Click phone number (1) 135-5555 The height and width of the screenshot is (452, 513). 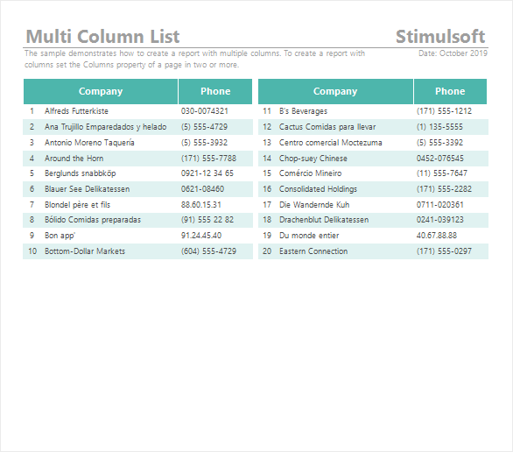click(439, 127)
